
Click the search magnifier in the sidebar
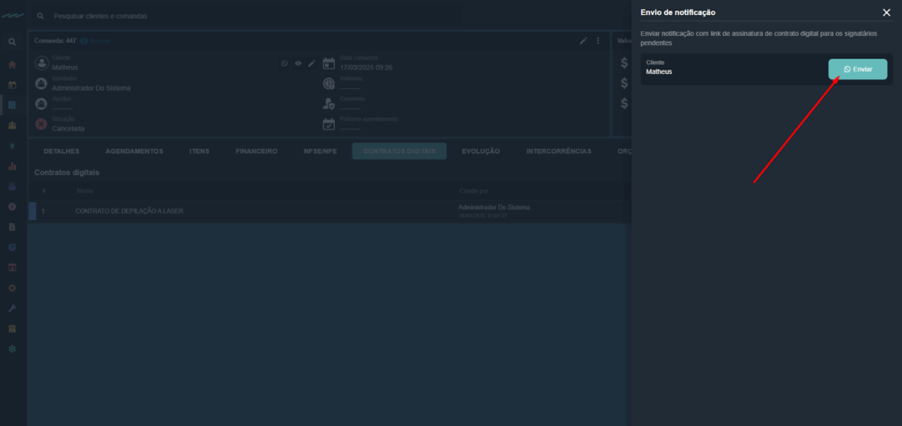click(12, 42)
